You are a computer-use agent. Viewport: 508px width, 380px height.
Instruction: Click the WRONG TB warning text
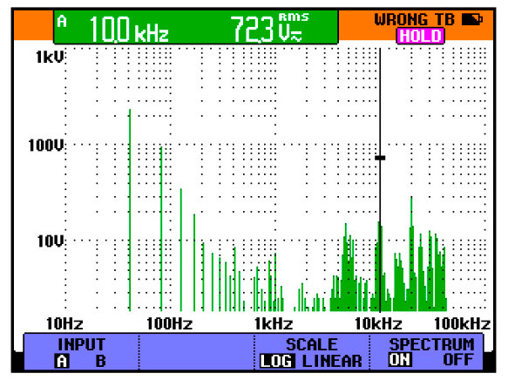click(415, 19)
